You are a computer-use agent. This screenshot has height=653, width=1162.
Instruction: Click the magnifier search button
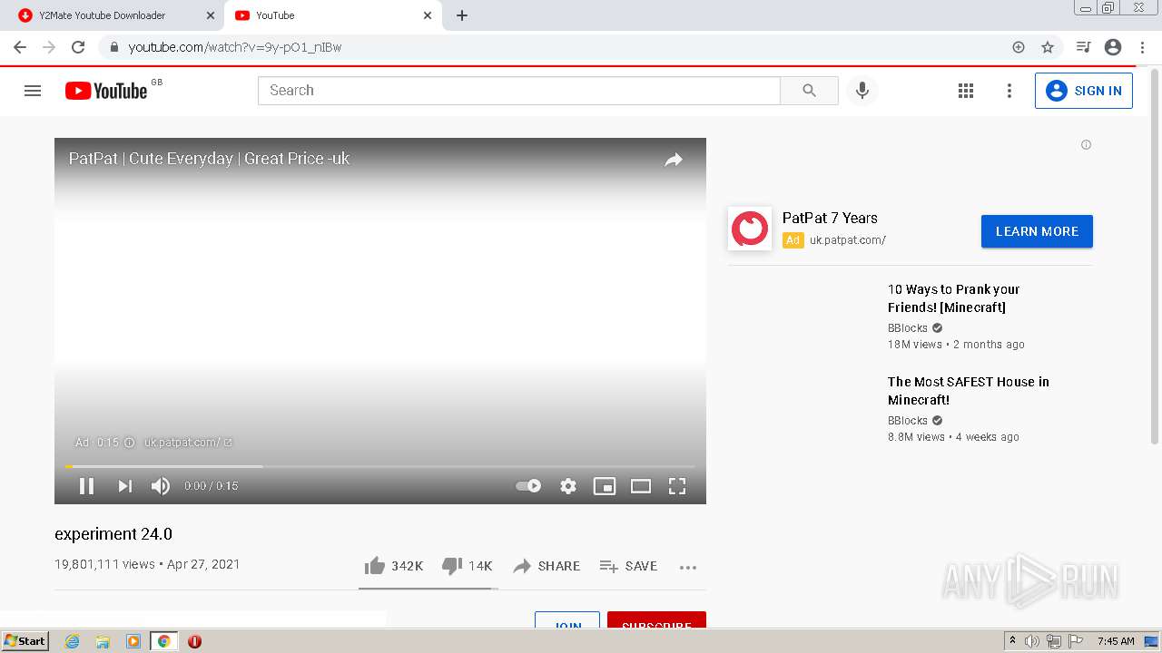click(809, 91)
